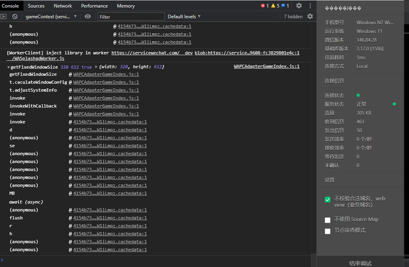Viewport: 409px width, 267px height.
Task: Open the Default levels dropdown
Action: coord(184,16)
